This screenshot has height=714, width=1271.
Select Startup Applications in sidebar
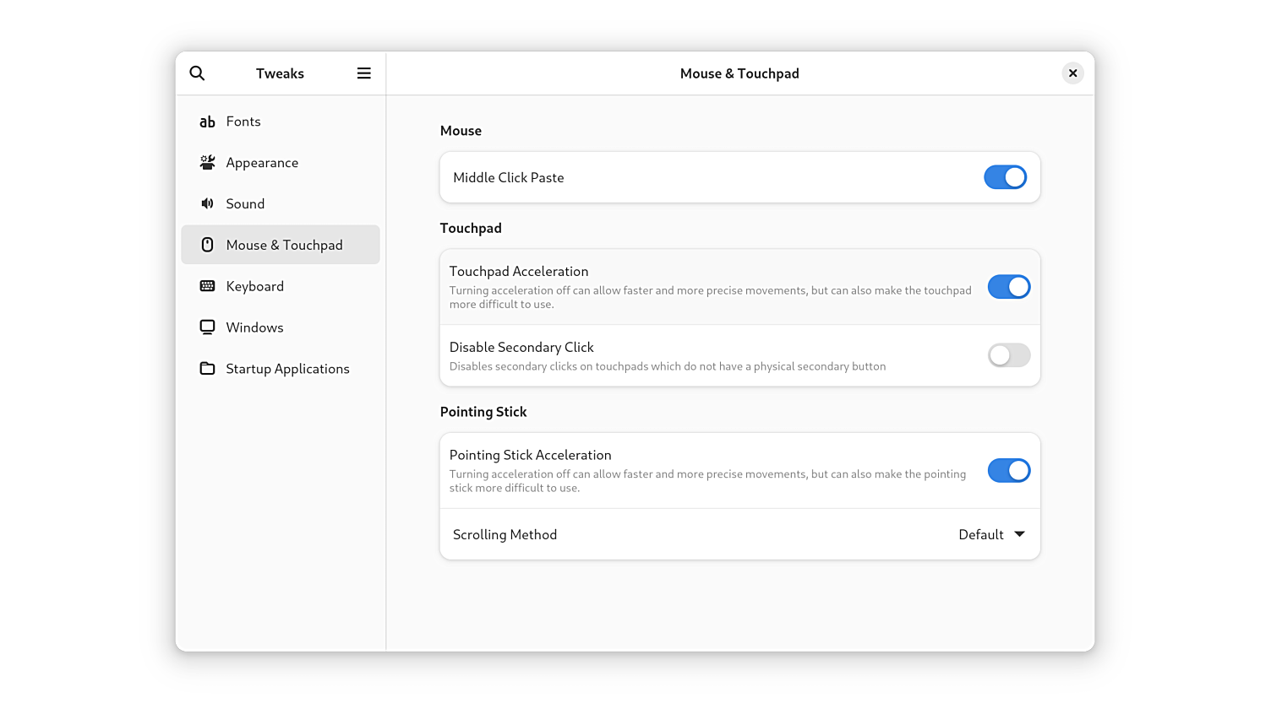[x=287, y=369]
